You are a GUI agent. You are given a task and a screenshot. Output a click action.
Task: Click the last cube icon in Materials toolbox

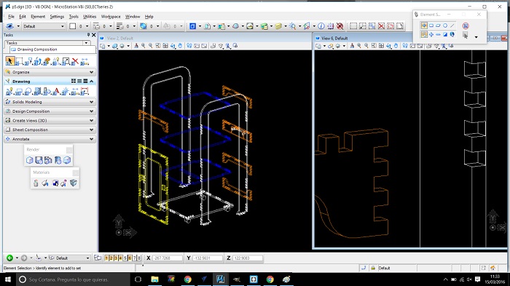(74, 183)
